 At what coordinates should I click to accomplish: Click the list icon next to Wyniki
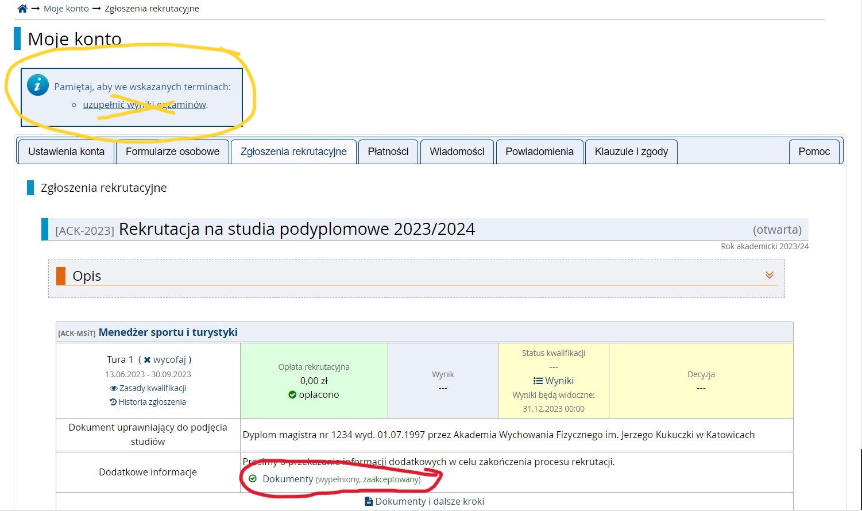point(538,381)
